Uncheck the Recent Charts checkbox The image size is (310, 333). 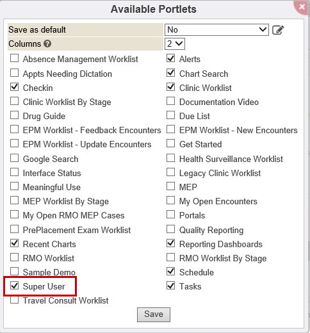[x=14, y=243]
